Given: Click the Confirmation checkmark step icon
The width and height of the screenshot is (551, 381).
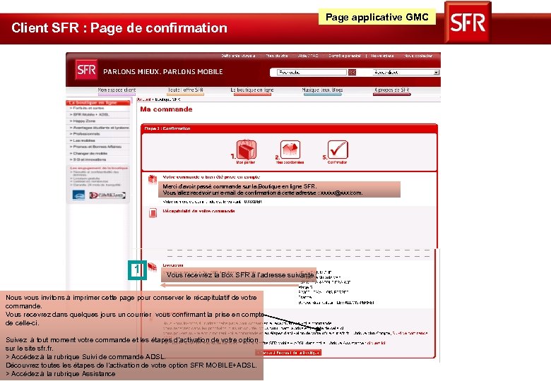Looking at the screenshot, I should point(338,150).
